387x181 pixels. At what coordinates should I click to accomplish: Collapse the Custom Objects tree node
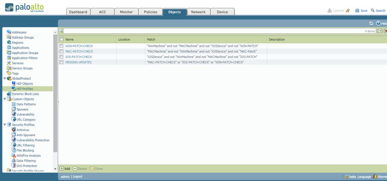pyautogui.click(x=5, y=99)
